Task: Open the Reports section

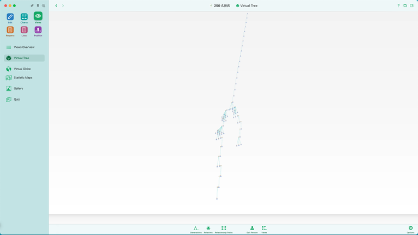Action: pos(10,32)
